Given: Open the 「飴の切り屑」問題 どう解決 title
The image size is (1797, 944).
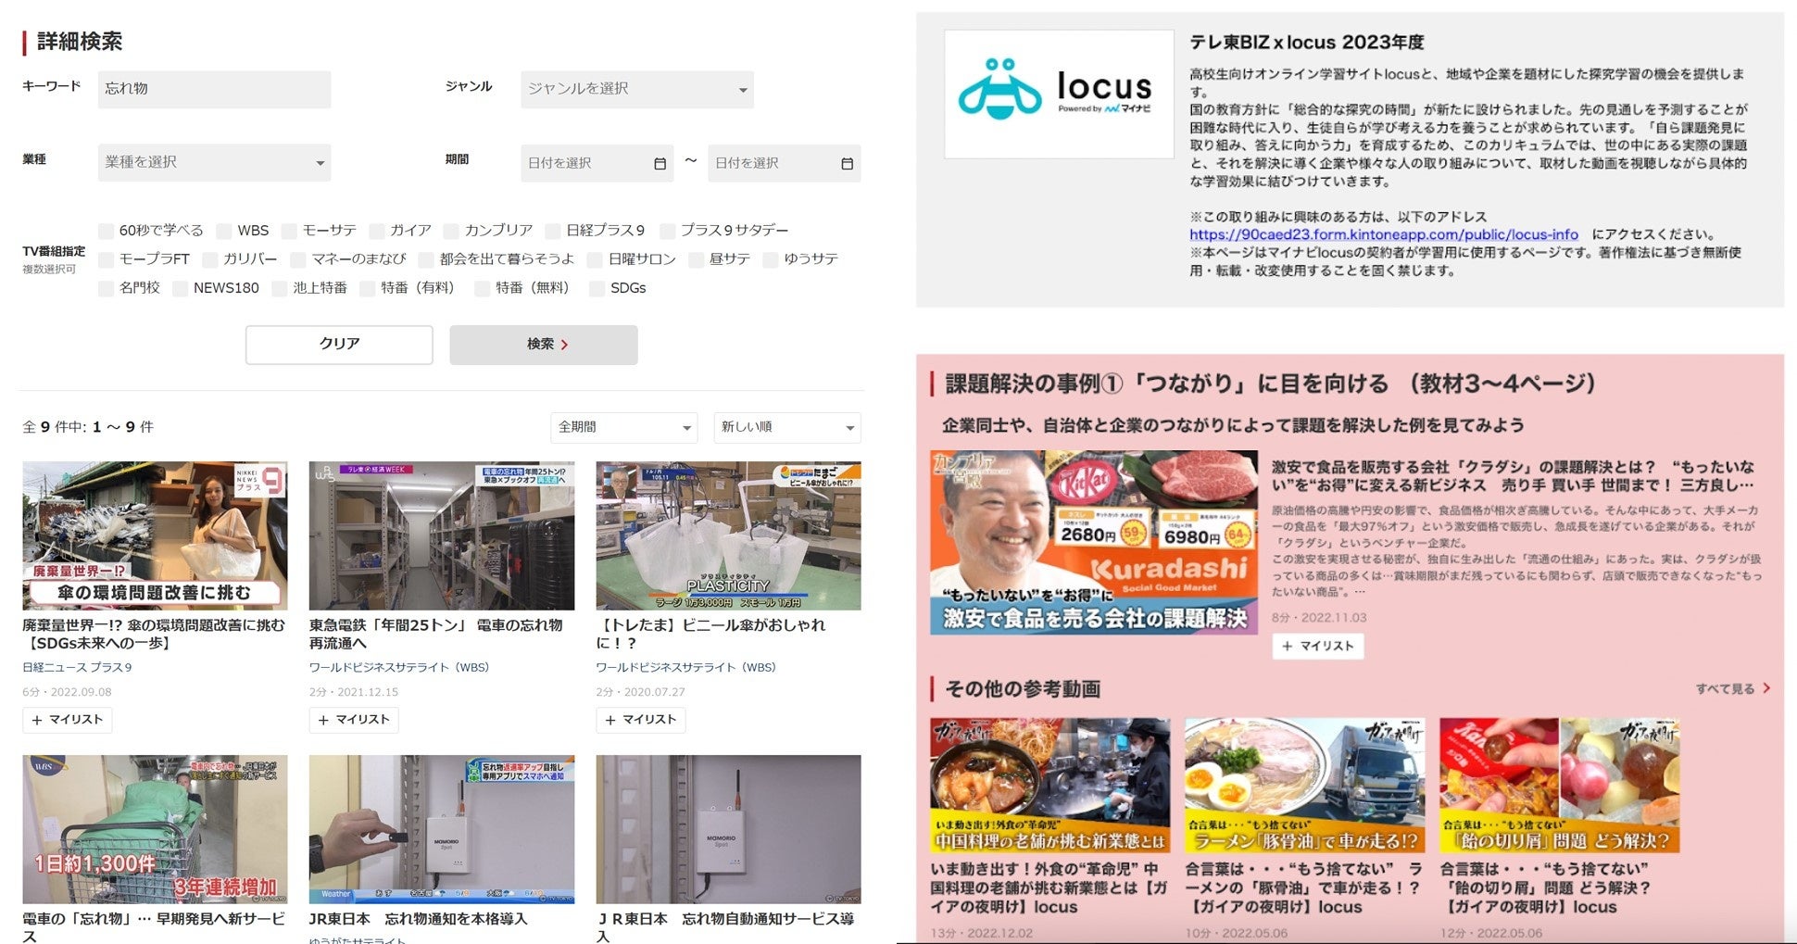Looking at the screenshot, I should click(x=1546, y=888).
